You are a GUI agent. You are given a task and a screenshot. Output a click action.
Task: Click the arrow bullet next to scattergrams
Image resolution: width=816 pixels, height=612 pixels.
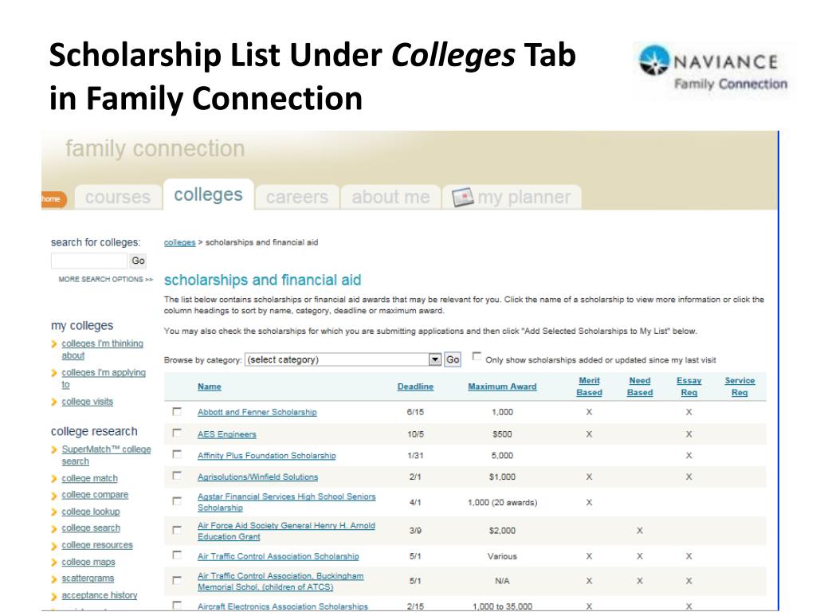click(54, 579)
